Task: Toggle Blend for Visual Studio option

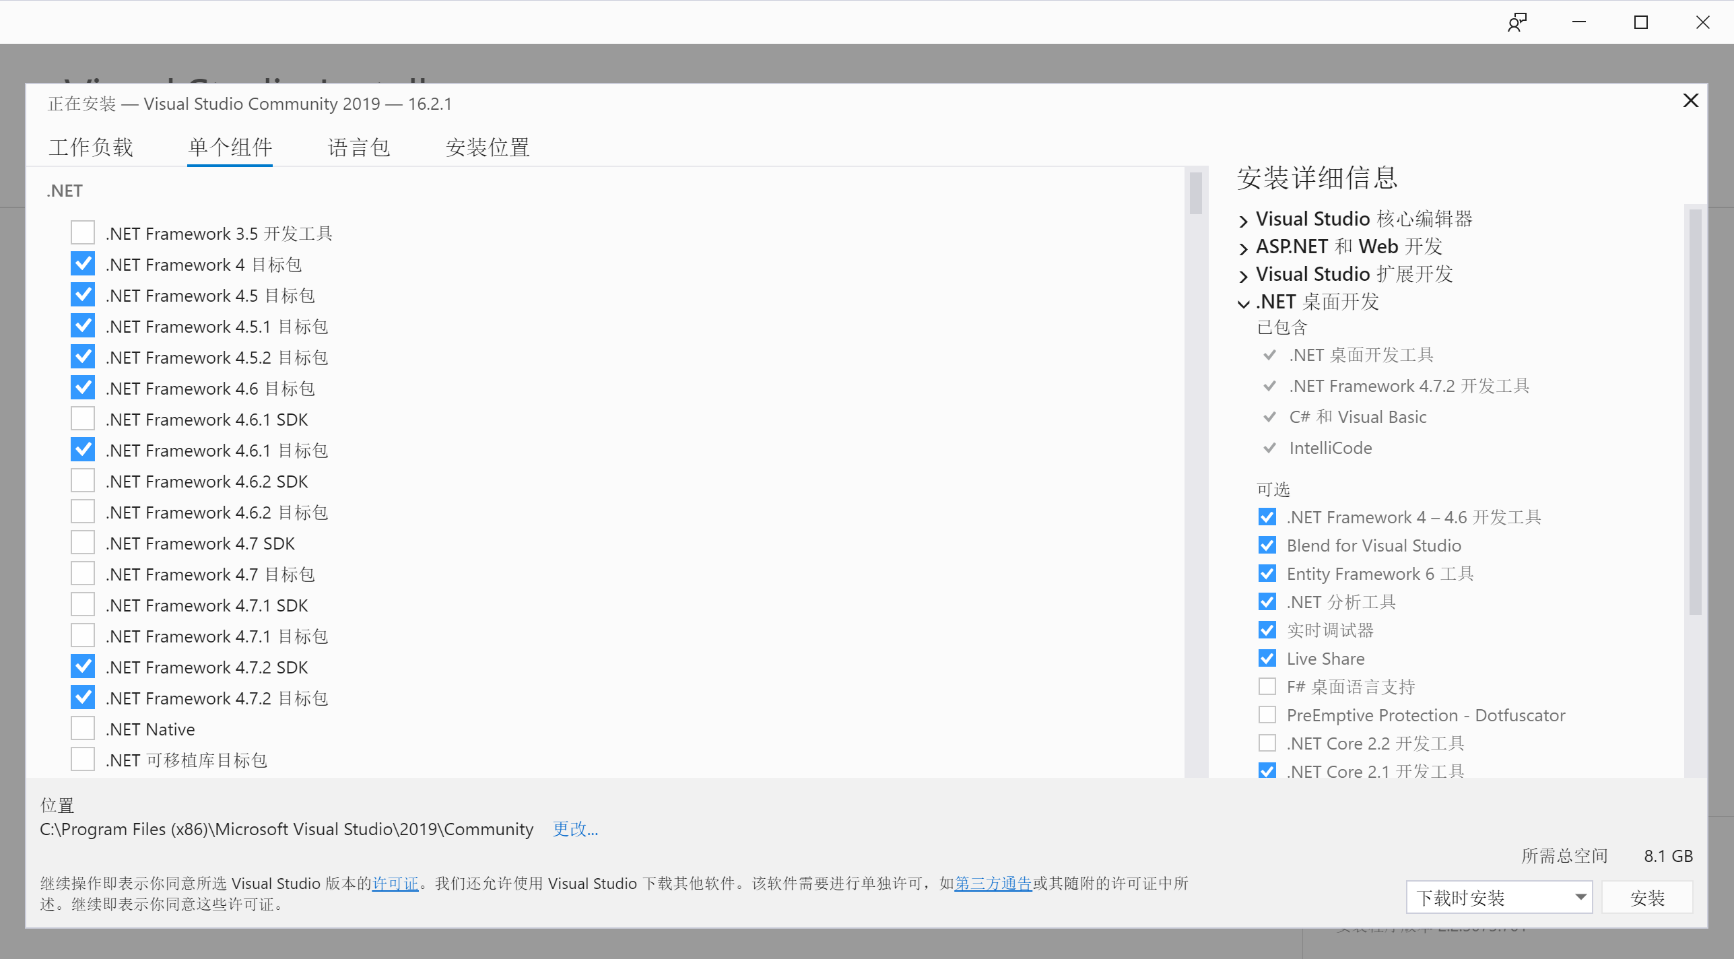Action: [1267, 545]
